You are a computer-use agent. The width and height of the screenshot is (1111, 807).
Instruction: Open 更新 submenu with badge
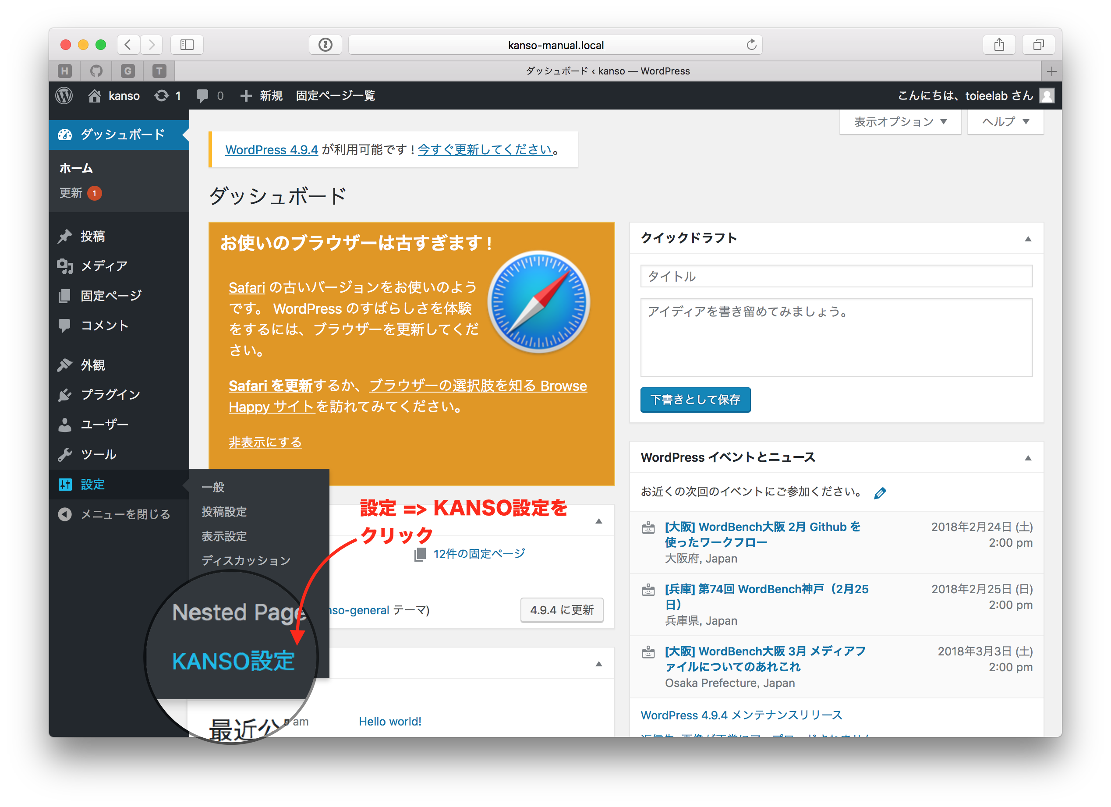point(81,193)
